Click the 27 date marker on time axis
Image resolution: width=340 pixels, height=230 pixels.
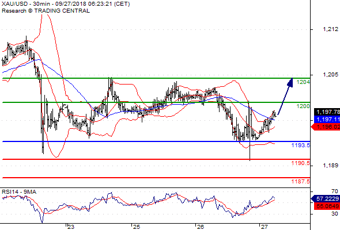(265, 227)
